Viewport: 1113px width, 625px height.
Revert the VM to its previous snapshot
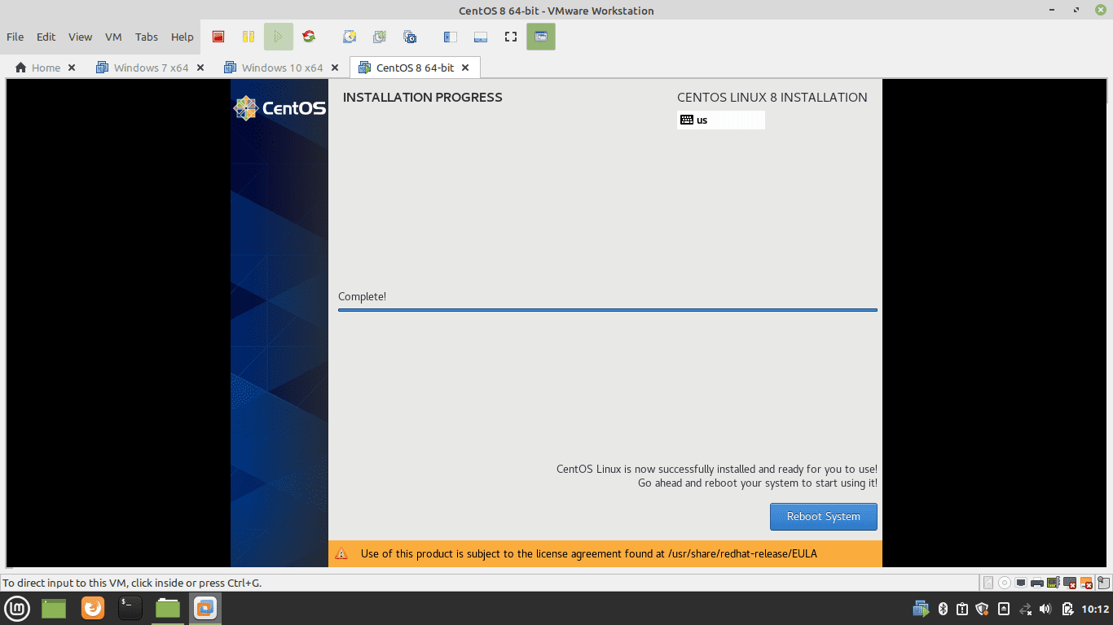[380, 37]
